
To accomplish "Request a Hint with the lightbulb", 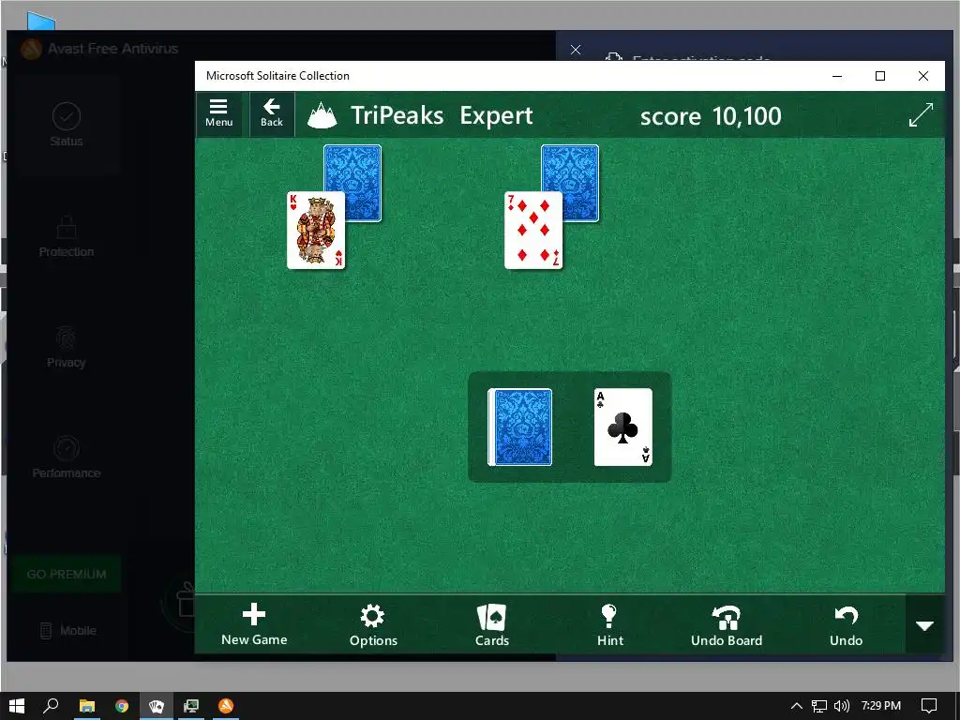I will pyautogui.click(x=609, y=624).
